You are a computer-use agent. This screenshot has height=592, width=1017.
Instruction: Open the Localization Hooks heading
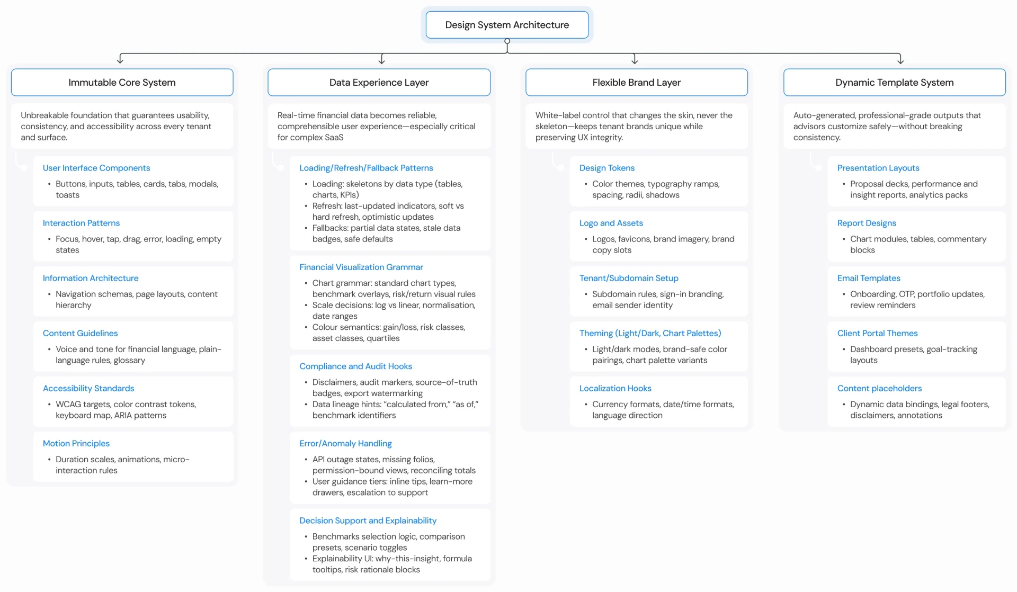pos(615,388)
